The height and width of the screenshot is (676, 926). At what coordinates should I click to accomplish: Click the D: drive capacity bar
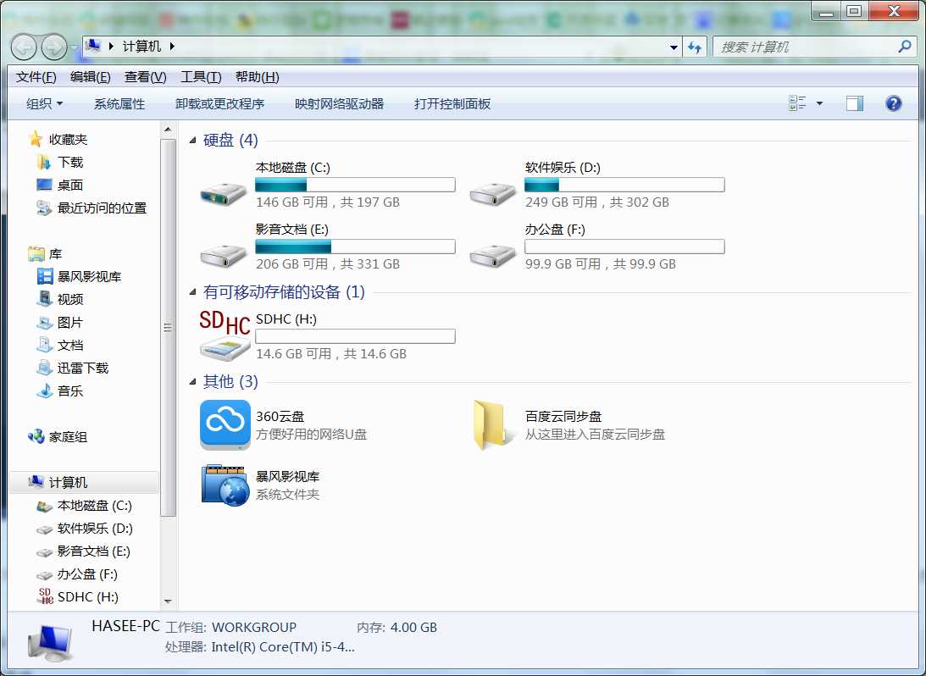pyautogui.click(x=624, y=185)
